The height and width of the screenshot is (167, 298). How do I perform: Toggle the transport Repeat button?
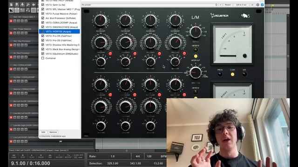click(x=68, y=156)
